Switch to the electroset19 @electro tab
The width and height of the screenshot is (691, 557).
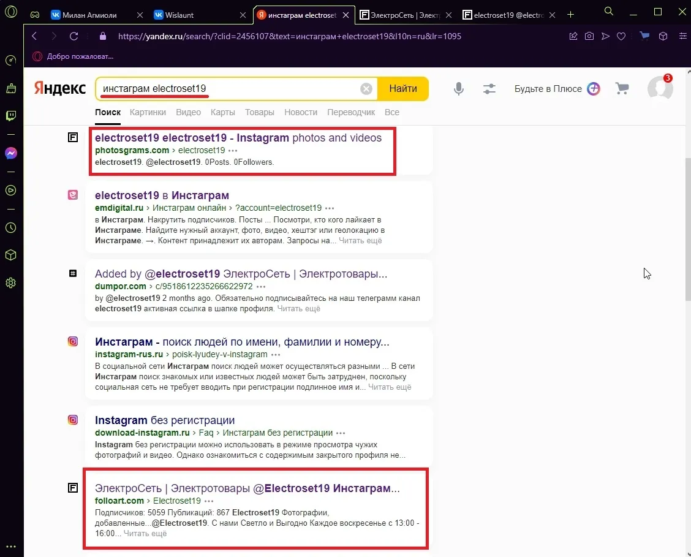[x=508, y=15]
